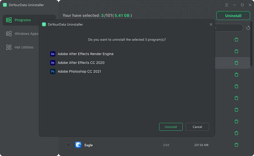Open Hot Utilities section
The height and width of the screenshot is (156, 254).
(20, 47)
